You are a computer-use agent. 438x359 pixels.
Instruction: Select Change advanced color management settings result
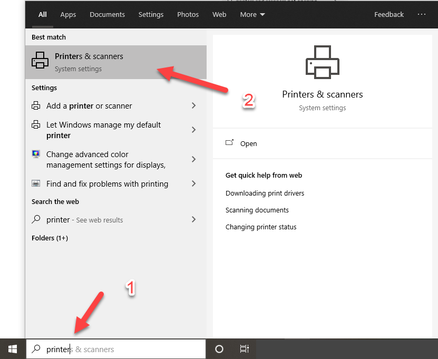pyautogui.click(x=106, y=160)
